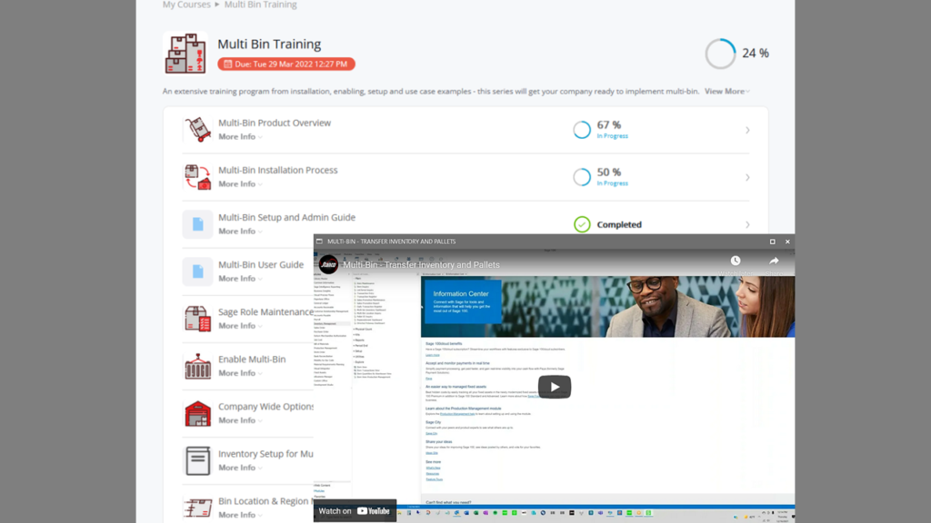The height and width of the screenshot is (523, 931).
Task: Click the Multi-Bin User Guide document icon
Action: click(196, 270)
